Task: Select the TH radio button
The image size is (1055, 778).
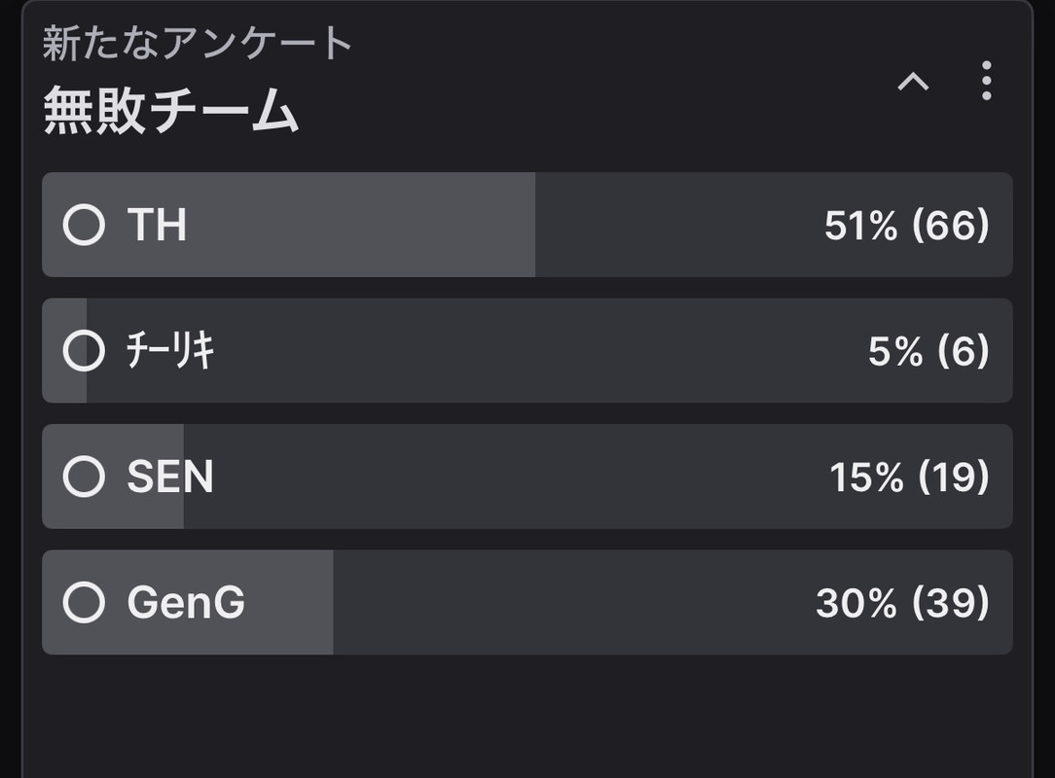Action: click(84, 225)
